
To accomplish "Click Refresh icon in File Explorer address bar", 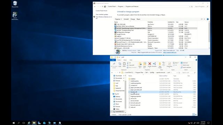I will [179, 73].
